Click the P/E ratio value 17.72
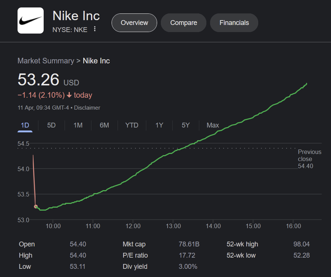This screenshot has width=331, height=277. [187, 255]
